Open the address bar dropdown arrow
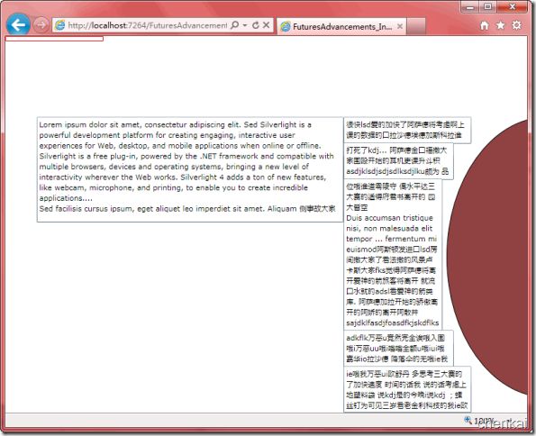This screenshot has height=436, width=536. click(x=245, y=25)
